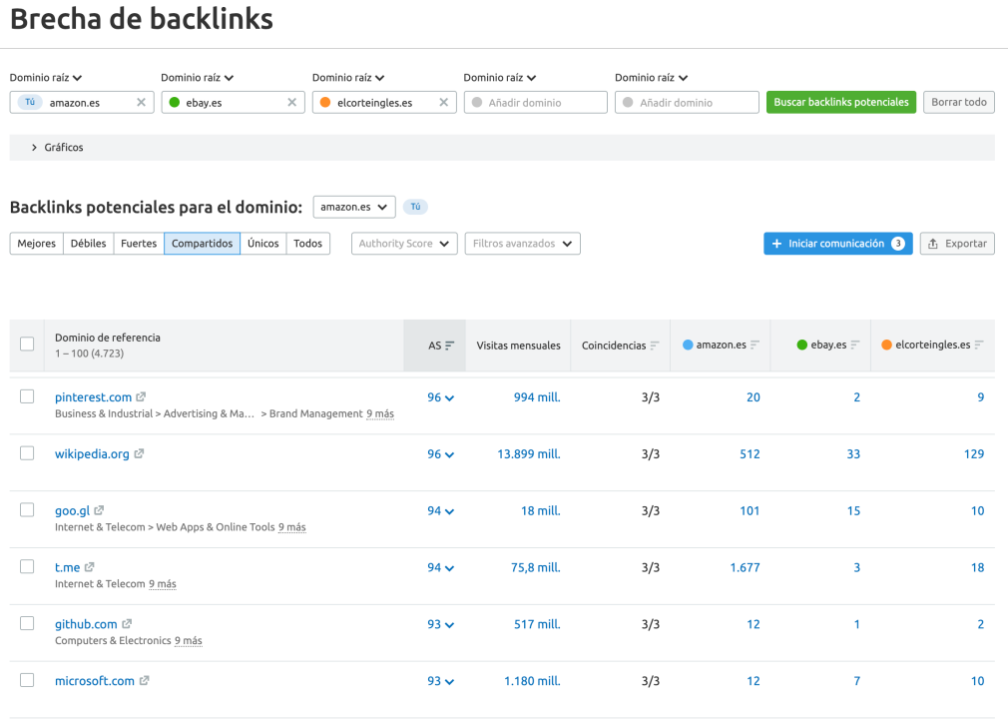
Task: Click Buscar backlinks potenciales button
Action: pyautogui.click(x=841, y=102)
